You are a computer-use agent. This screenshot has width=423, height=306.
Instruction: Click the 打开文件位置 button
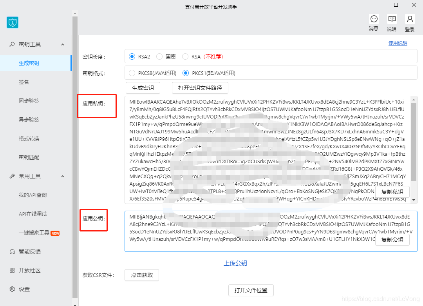pyautogui.click(x=251, y=290)
